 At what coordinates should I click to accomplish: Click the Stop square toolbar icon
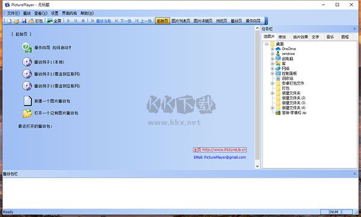point(83,21)
